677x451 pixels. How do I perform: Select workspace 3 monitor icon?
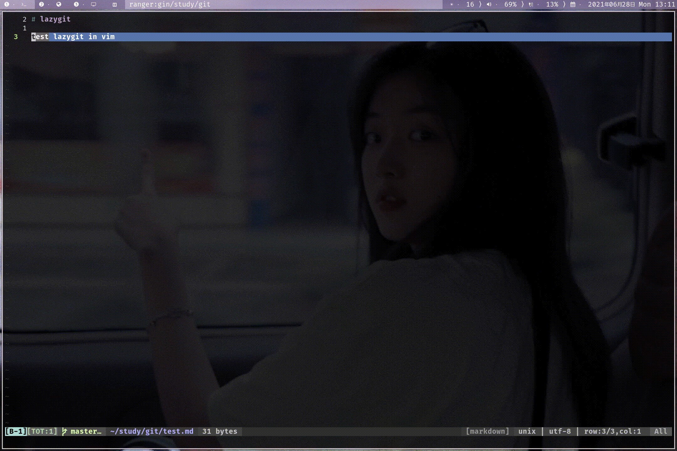[93, 4]
